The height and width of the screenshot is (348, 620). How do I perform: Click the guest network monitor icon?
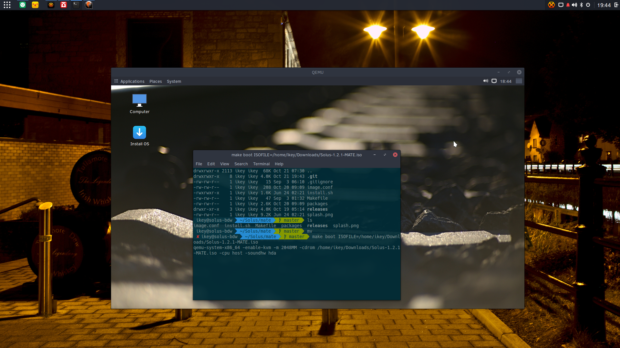click(x=494, y=81)
